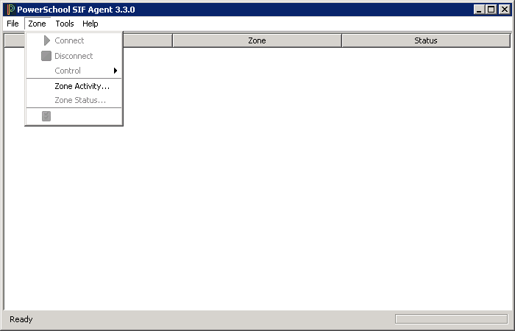Click the PowerSchool logo in title bar
The height and width of the screenshot is (331, 515).
click(x=10, y=10)
